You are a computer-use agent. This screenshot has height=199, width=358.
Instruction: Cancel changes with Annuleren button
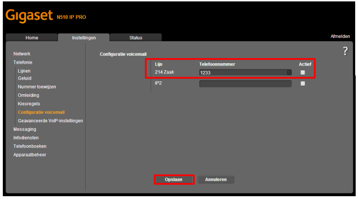216,180
